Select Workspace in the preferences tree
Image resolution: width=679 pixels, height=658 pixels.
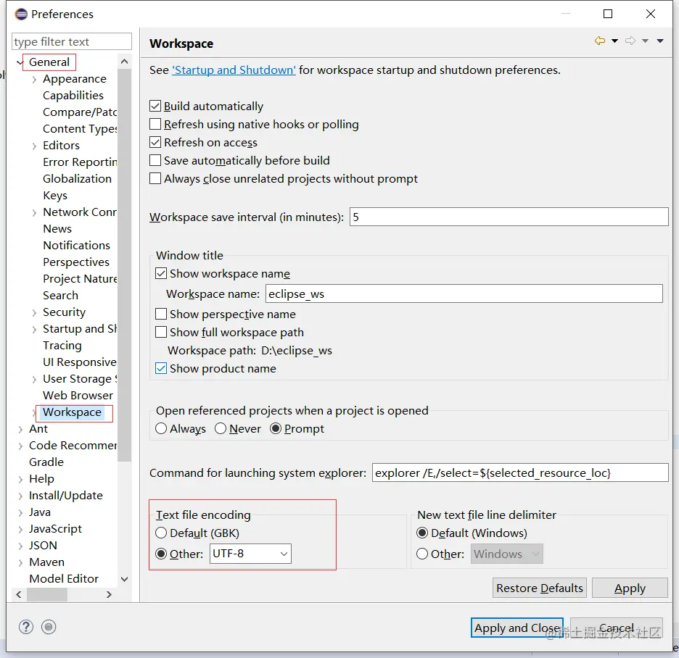(72, 412)
